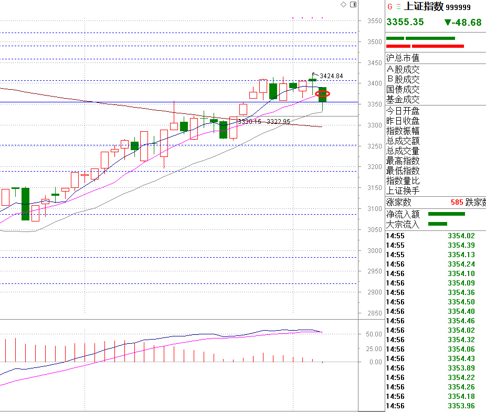Select the 基金成交 row
This screenshot has width=486, height=412.
pos(436,99)
